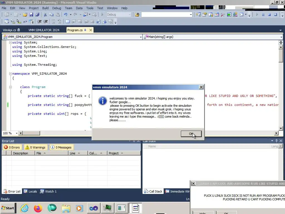Cut selection with the scissors icon
The image size is (285, 214).
point(45,14)
